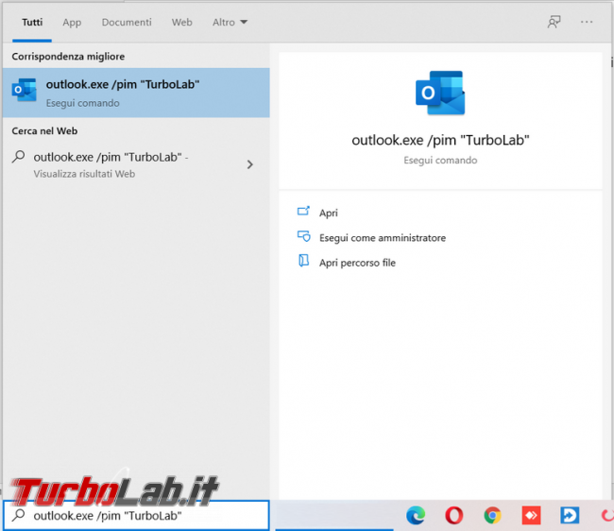
Task: Switch to the App tab
Action: [72, 23]
